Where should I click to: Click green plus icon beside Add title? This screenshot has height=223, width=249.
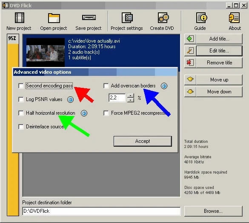pos(190,39)
